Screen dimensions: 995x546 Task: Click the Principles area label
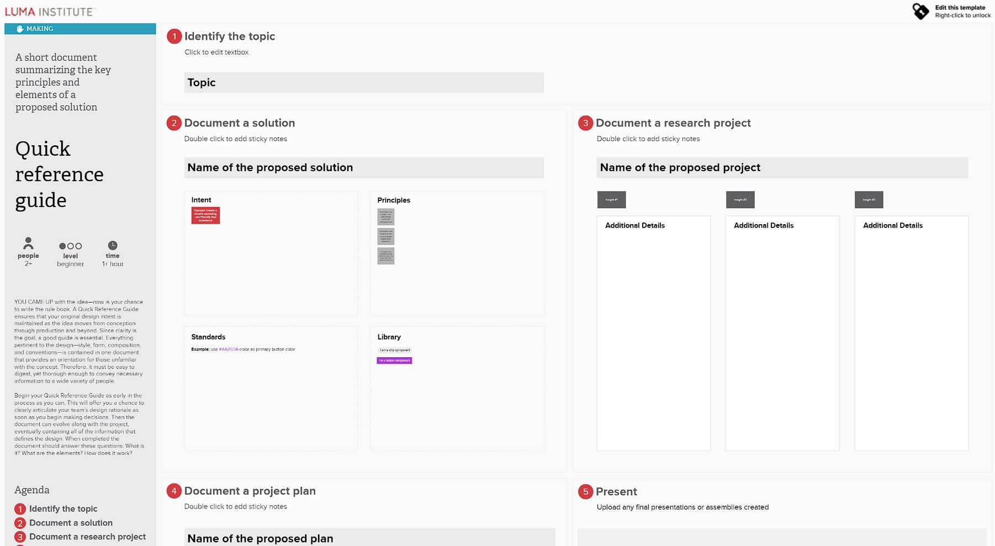pyautogui.click(x=394, y=200)
